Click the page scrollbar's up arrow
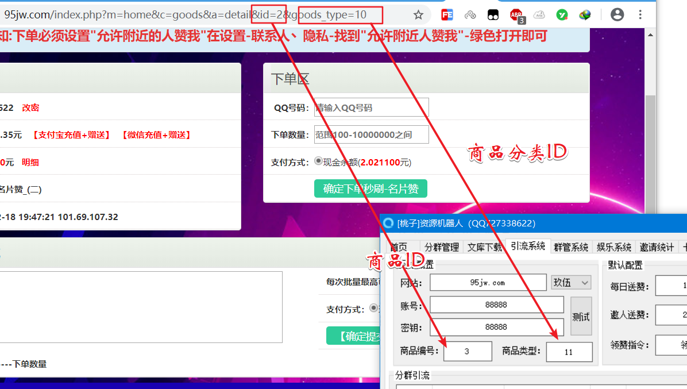Screen dimensions: 687x389 click(650, 34)
